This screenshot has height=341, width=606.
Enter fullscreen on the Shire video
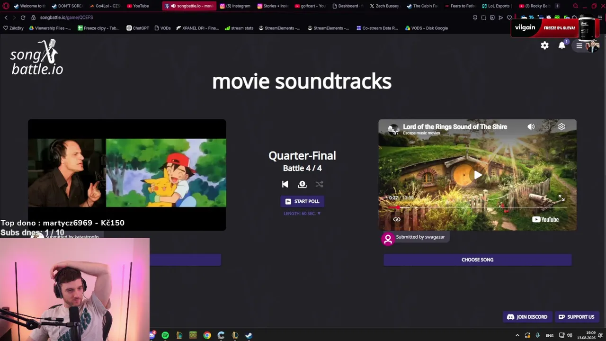click(x=561, y=198)
